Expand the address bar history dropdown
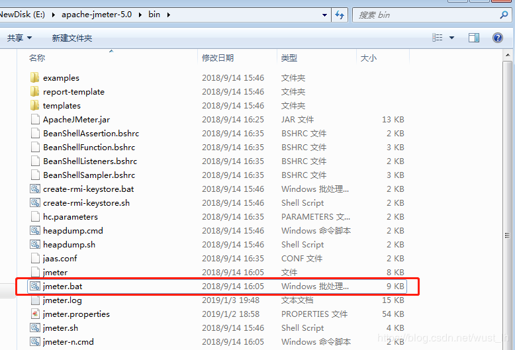The width and height of the screenshot is (515, 350). tap(324, 15)
